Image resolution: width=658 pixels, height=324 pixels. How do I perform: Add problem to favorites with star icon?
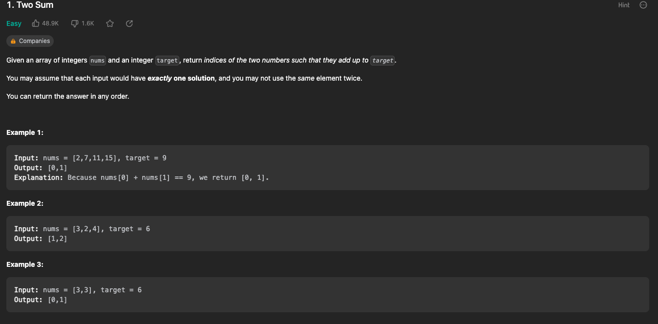[110, 23]
